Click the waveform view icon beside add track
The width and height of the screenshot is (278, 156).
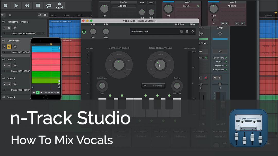(x=40, y=15)
